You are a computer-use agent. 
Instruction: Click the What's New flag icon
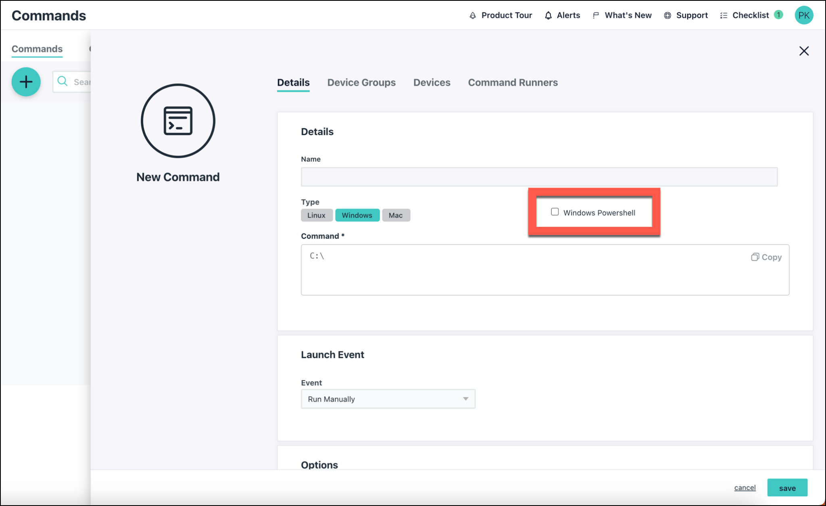click(x=596, y=15)
